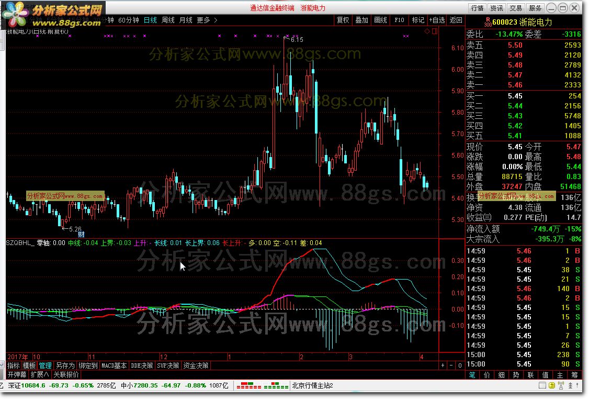Click the yellow upload icon in status bar
Image resolution: width=589 pixels, height=399 pixels.
tap(552, 385)
